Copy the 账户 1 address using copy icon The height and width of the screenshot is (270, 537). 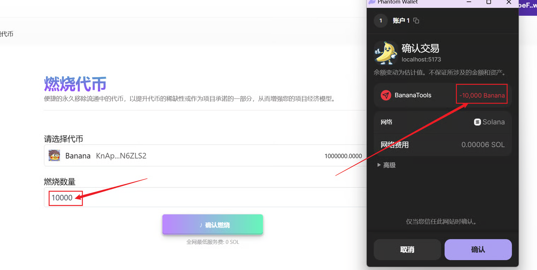click(416, 21)
